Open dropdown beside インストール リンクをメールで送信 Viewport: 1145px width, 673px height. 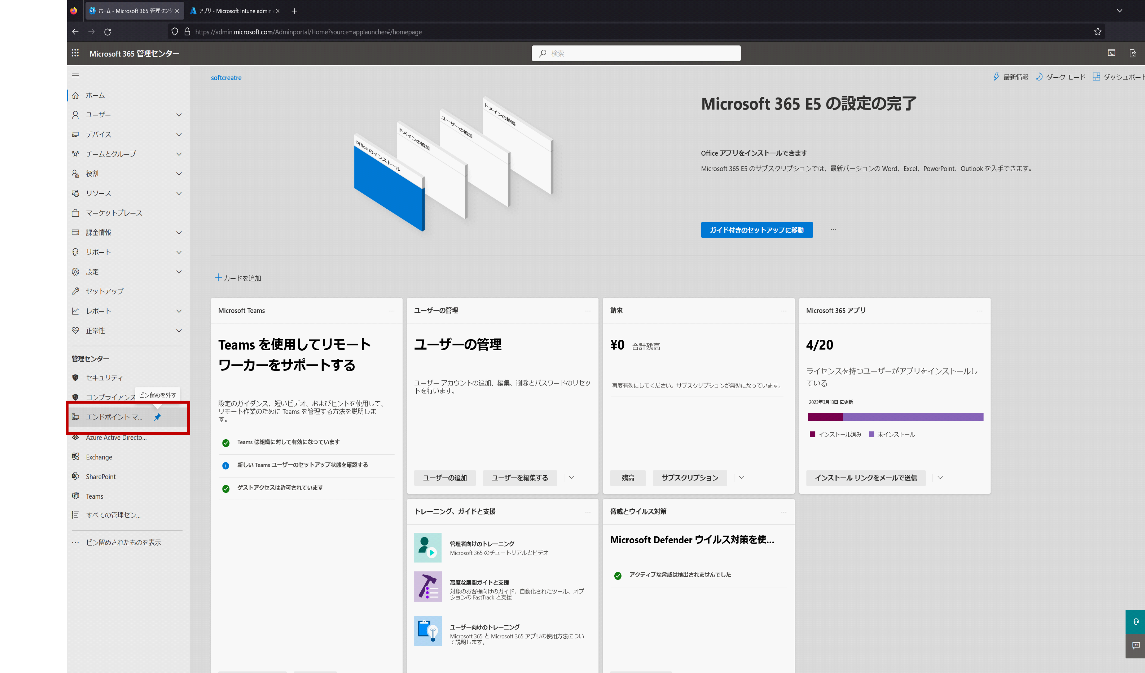940,477
